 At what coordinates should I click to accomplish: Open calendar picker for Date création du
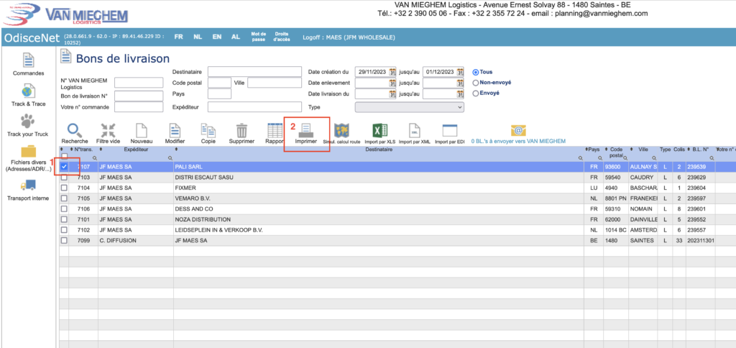point(392,72)
